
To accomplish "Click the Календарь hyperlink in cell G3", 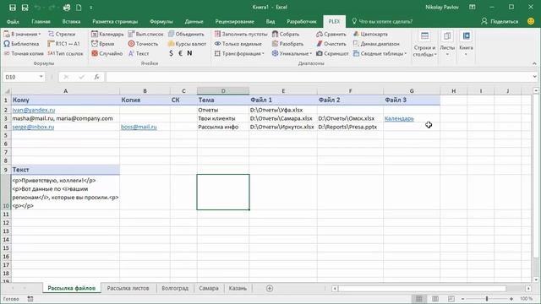I will coord(399,118).
